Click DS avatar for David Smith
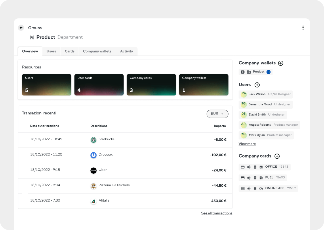Viewport: 324px width, 230px height. [x=244, y=115]
